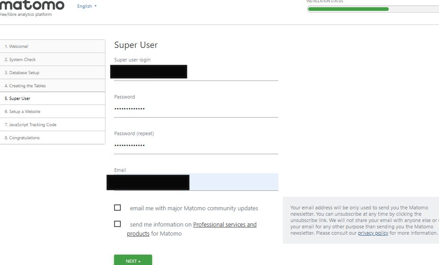Focus the Password input field
The width and height of the screenshot is (439, 265).
[x=196, y=109]
